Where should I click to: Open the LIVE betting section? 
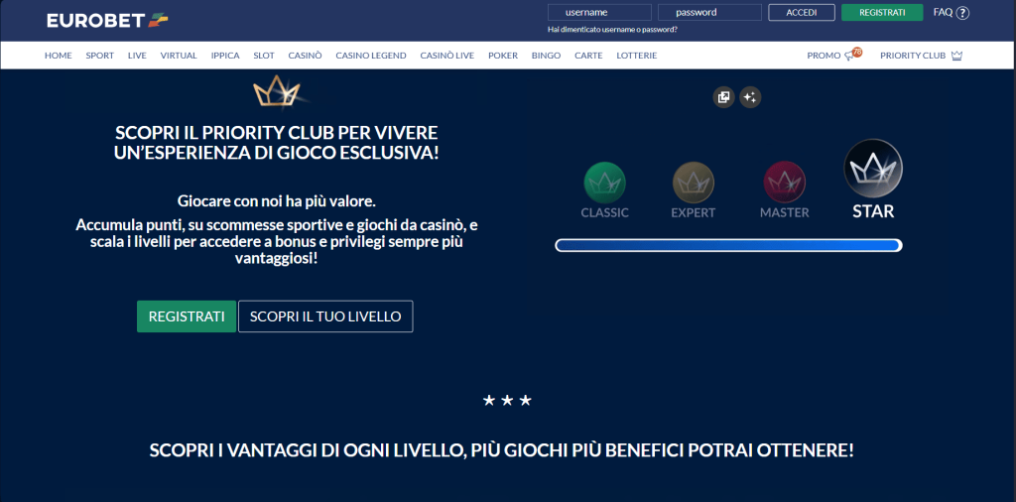[137, 56]
